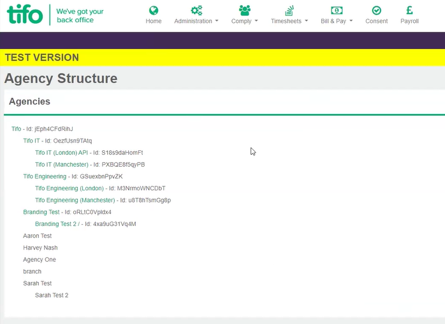Click the Timesheets stack icon
This screenshot has width=445, height=324.
coord(289,10)
